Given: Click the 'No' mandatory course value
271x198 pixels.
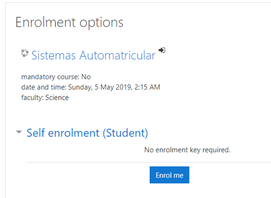Looking at the screenshot, I should (86, 77).
